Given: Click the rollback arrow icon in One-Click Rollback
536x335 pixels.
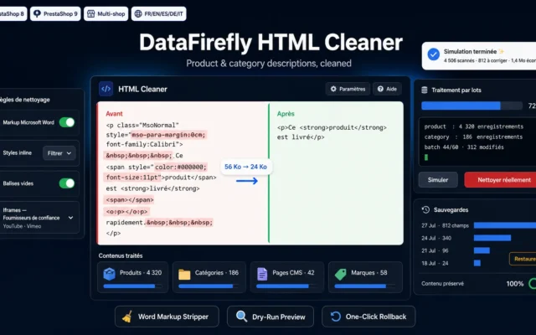Looking at the screenshot, I should point(336,317).
